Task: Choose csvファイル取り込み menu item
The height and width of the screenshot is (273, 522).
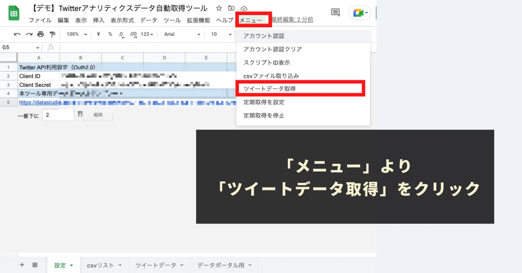Action: pos(303,76)
